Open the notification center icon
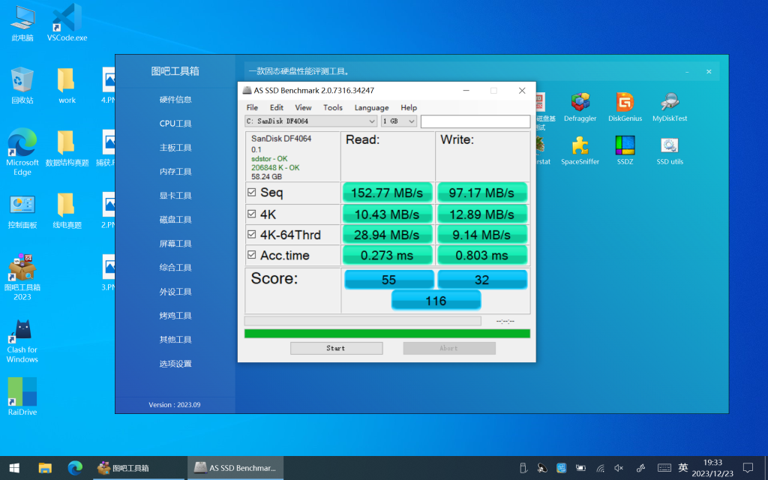The image size is (768, 480). pyautogui.click(x=748, y=468)
